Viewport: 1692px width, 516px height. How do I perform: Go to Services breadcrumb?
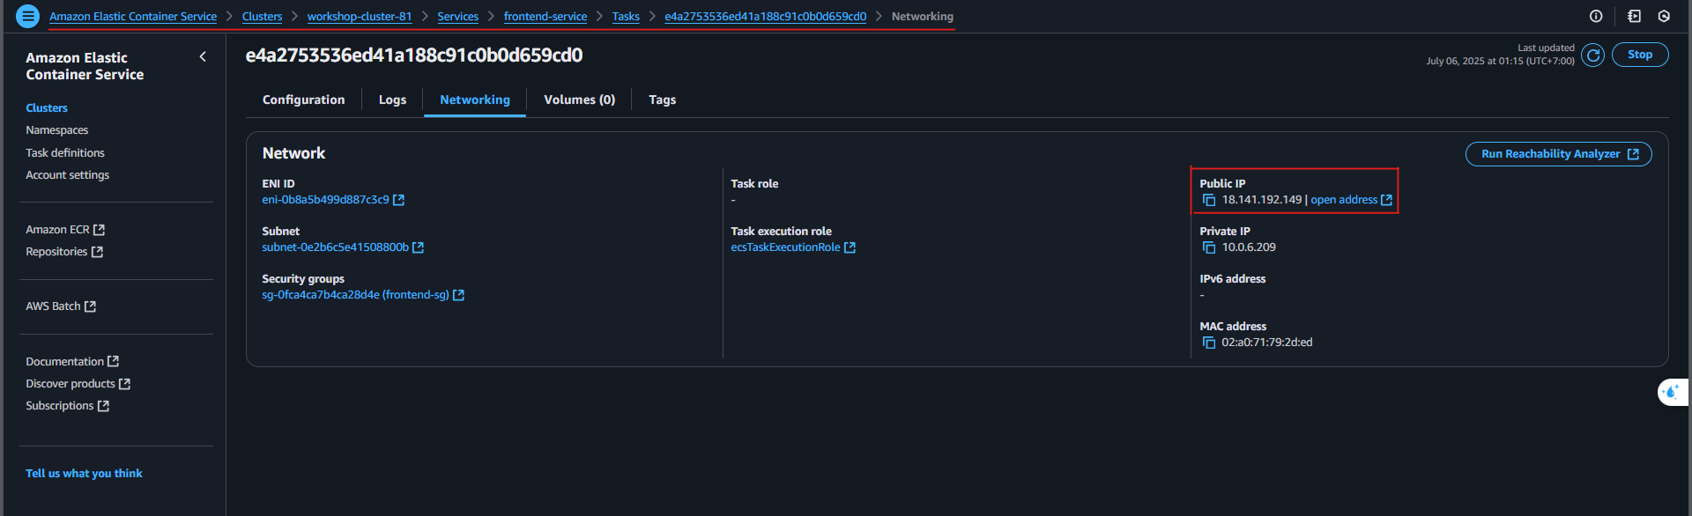pyautogui.click(x=457, y=17)
